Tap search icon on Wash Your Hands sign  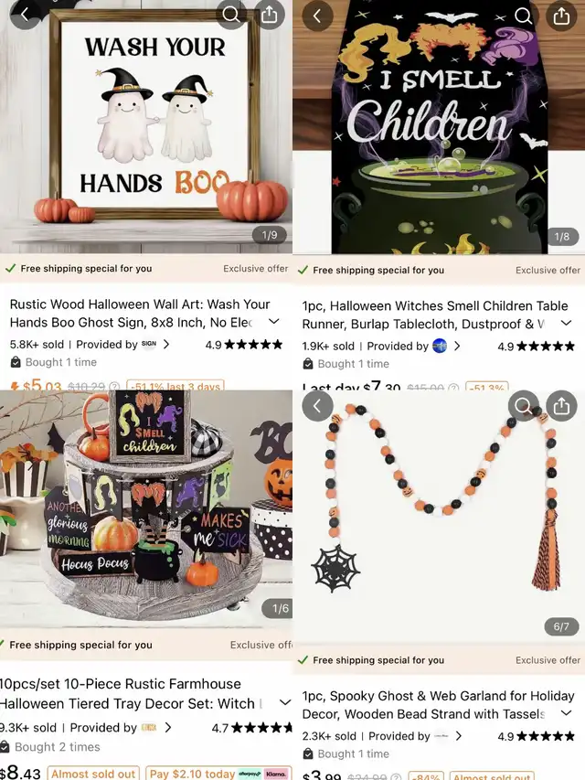point(231,15)
